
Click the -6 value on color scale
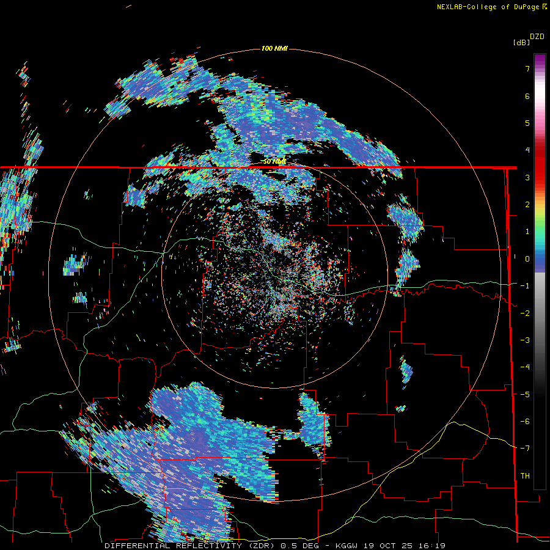click(525, 422)
